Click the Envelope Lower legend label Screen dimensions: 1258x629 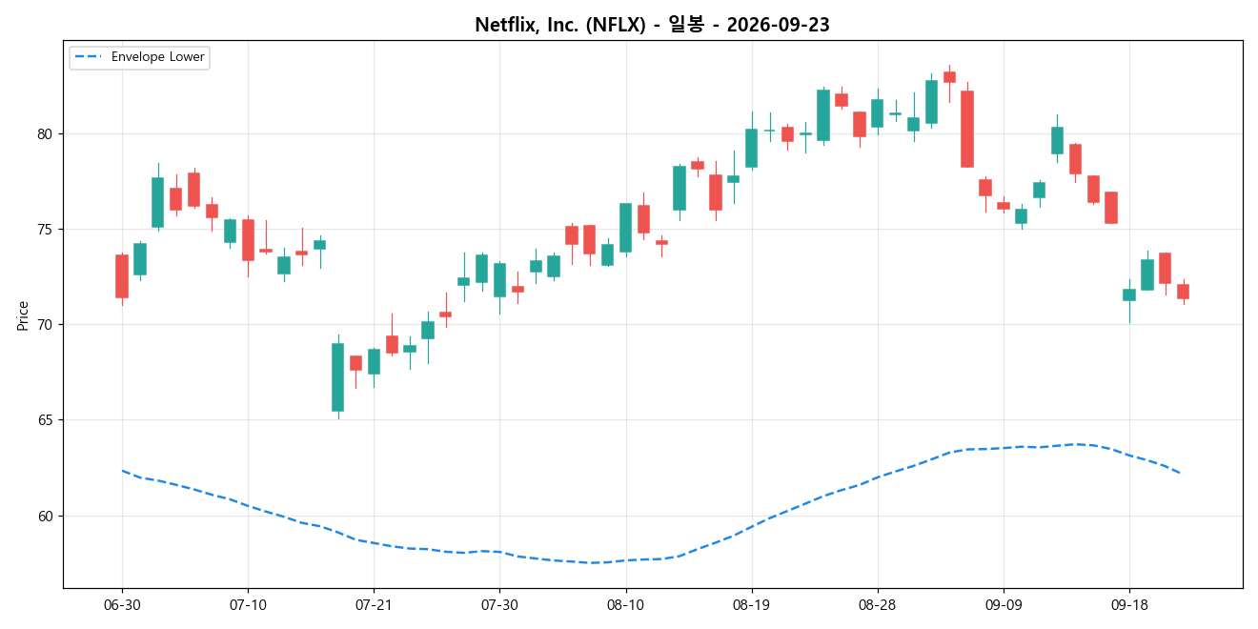(157, 57)
